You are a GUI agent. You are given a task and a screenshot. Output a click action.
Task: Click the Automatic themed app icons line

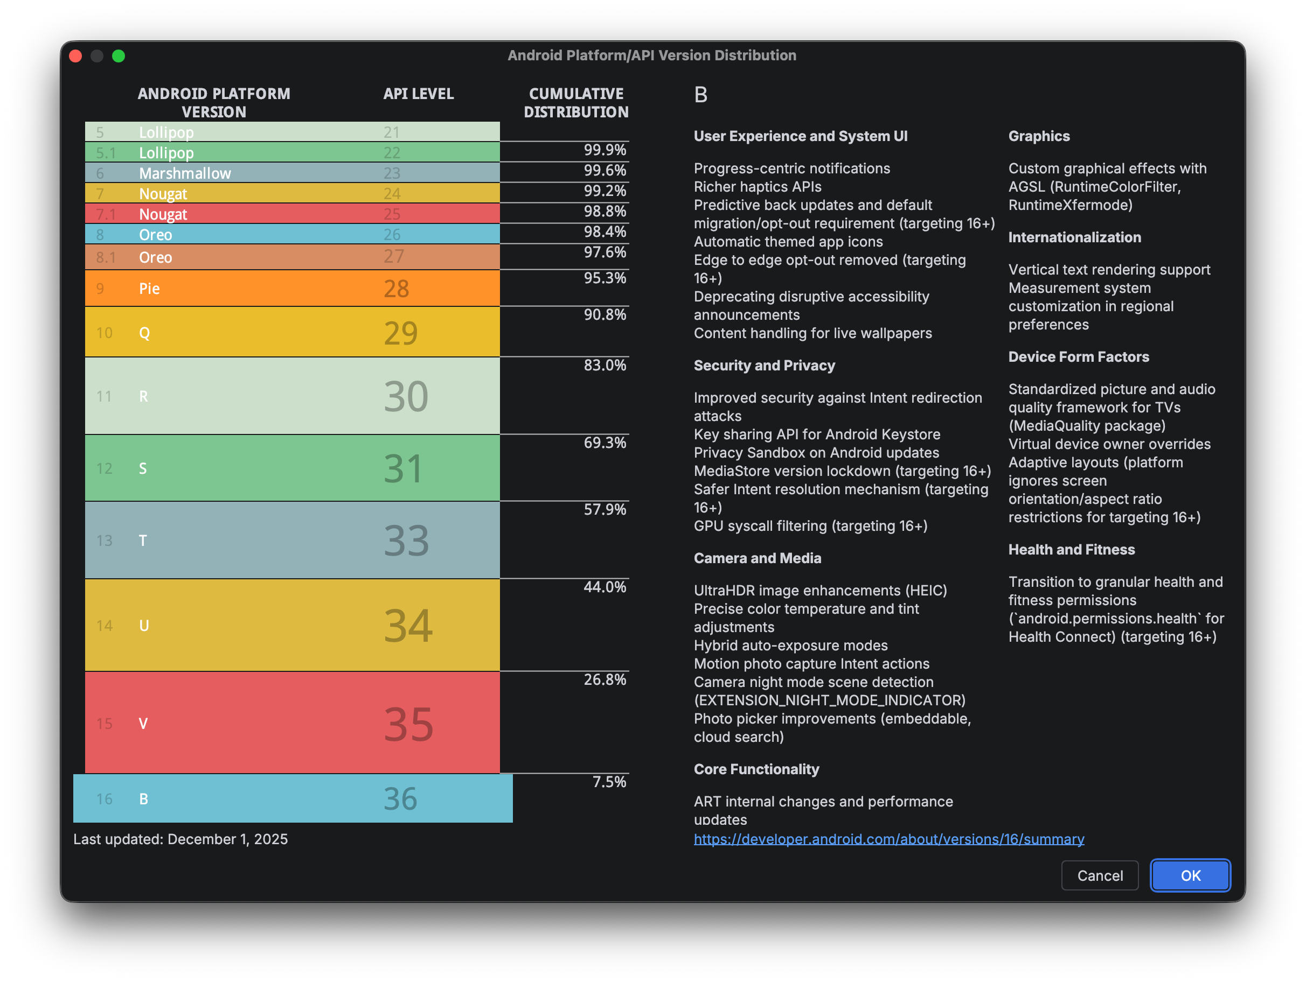[788, 241]
